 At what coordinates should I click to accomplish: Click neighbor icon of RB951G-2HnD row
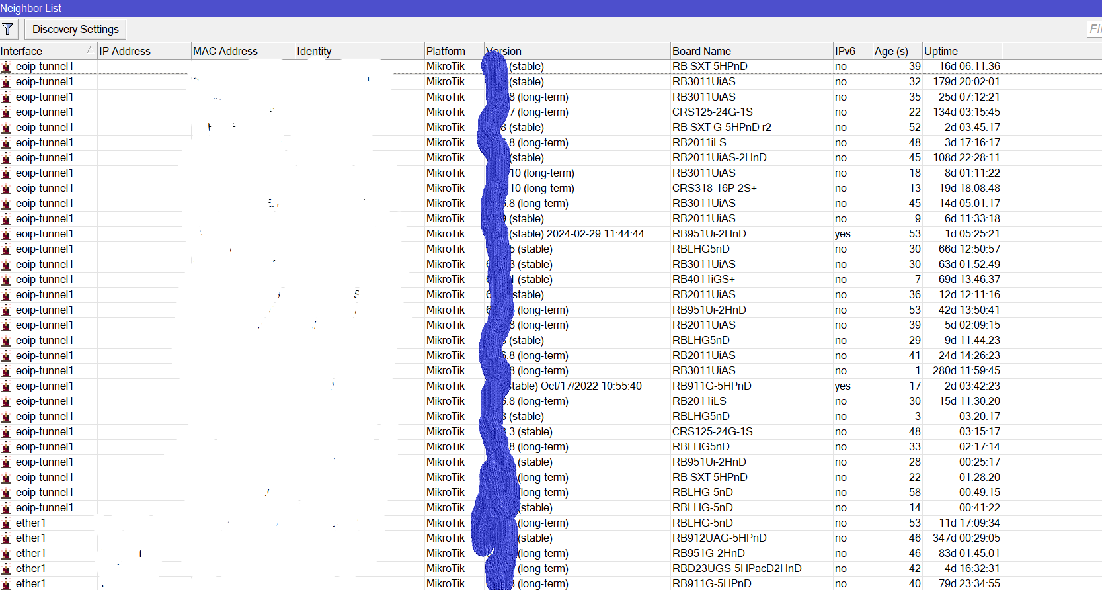(x=7, y=553)
